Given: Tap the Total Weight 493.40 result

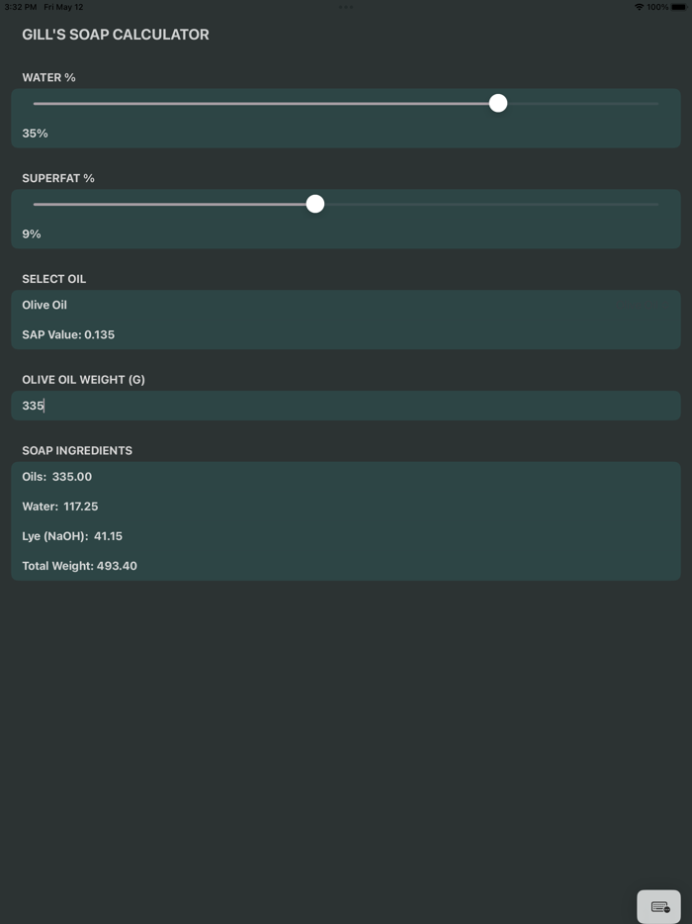Looking at the screenshot, I should coord(80,566).
